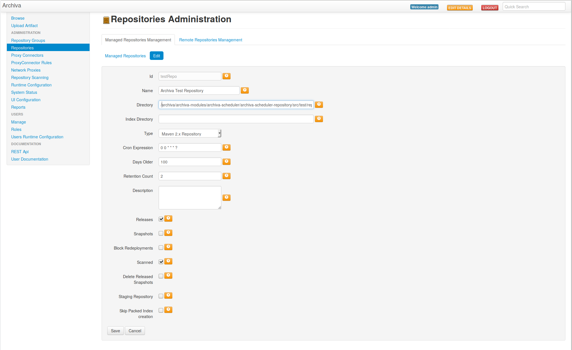Switch to Remote Repositories Management tab
572x350 pixels.
pos(211,40)
